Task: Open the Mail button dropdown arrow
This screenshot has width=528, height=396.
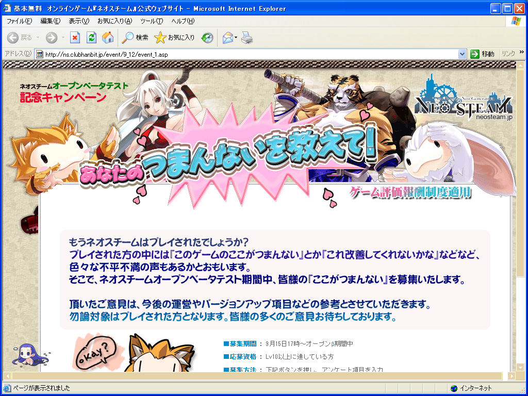Action: [236, 37]
